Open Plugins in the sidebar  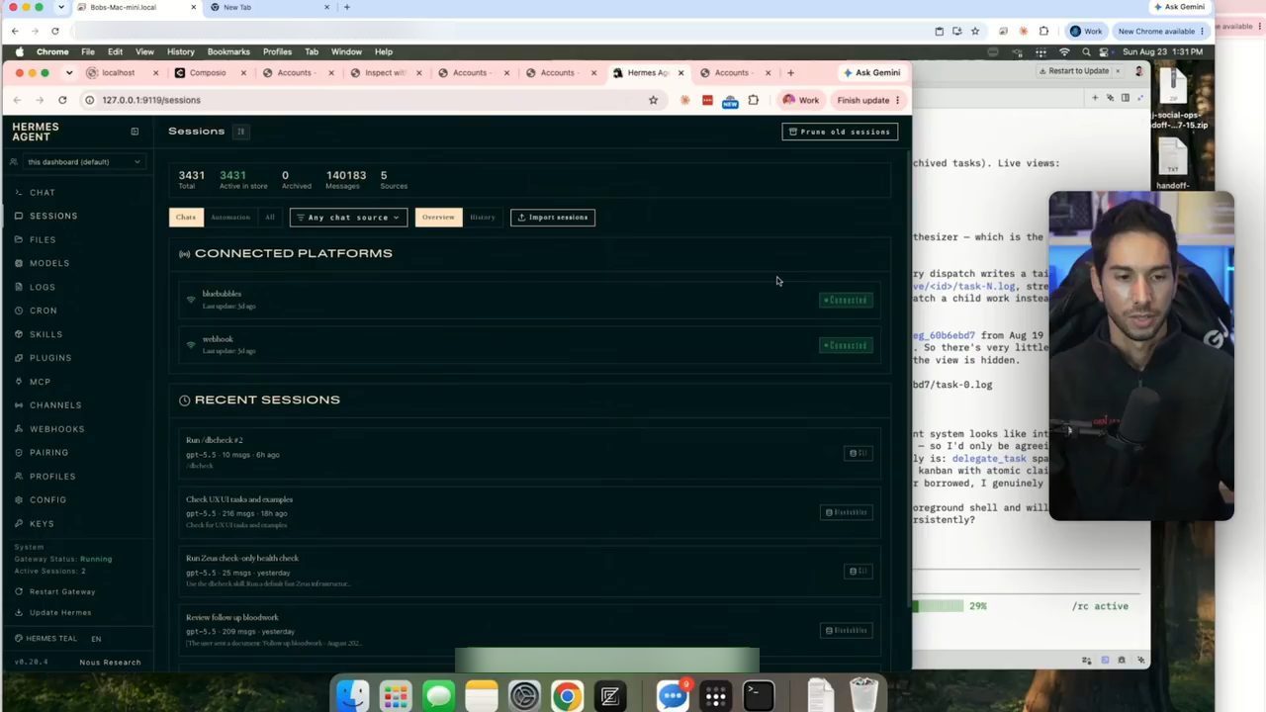(49, 358)
